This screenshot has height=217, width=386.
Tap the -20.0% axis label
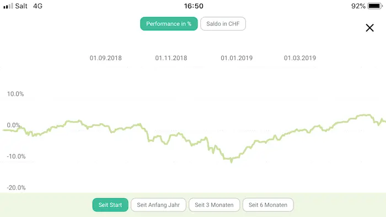click(x=16, y=188)
